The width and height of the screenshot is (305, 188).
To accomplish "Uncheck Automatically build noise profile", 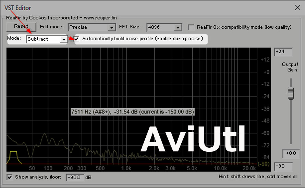I will pyautogui.click(x=77, y=39).
